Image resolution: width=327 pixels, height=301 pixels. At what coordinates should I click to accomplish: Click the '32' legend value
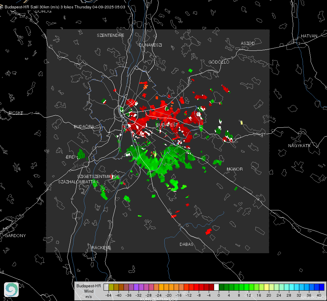click(x=299, y=295)
